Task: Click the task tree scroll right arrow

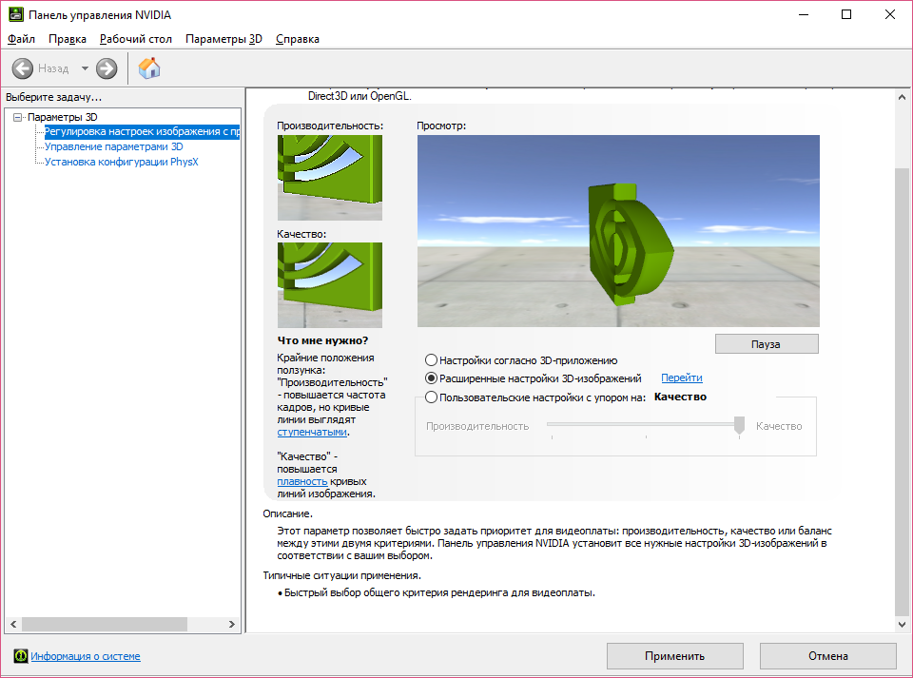Action: pyautogui.click(x=232, y=625)
